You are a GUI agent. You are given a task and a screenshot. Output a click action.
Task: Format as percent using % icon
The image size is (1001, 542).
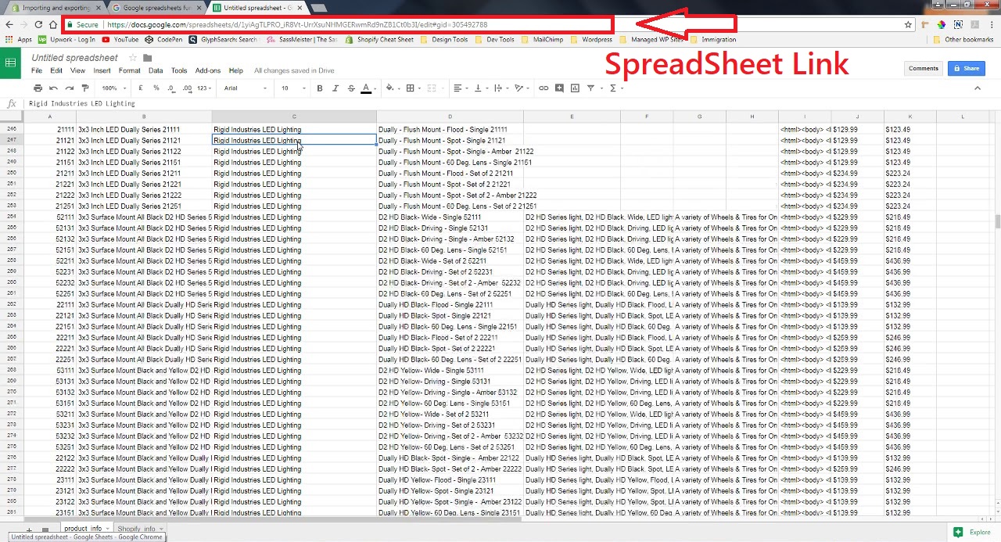tap(156, 88)
